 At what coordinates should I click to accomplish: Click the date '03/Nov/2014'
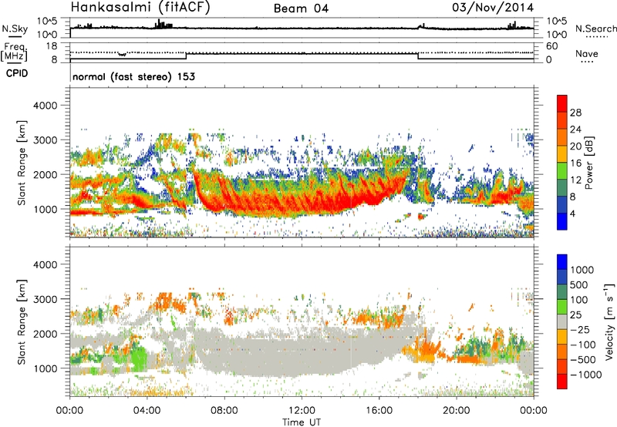[x=493, y=7]
